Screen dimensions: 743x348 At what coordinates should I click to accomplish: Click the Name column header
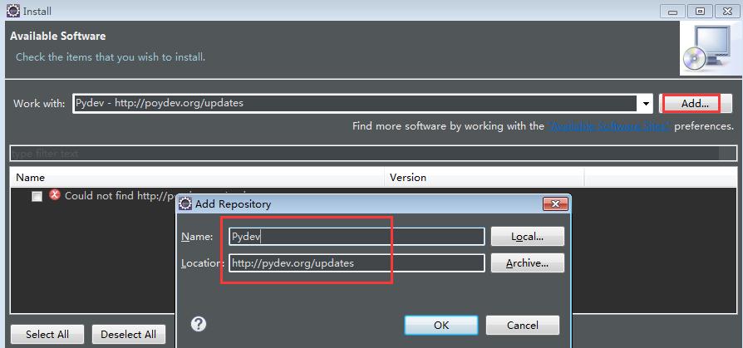point(197,178)
